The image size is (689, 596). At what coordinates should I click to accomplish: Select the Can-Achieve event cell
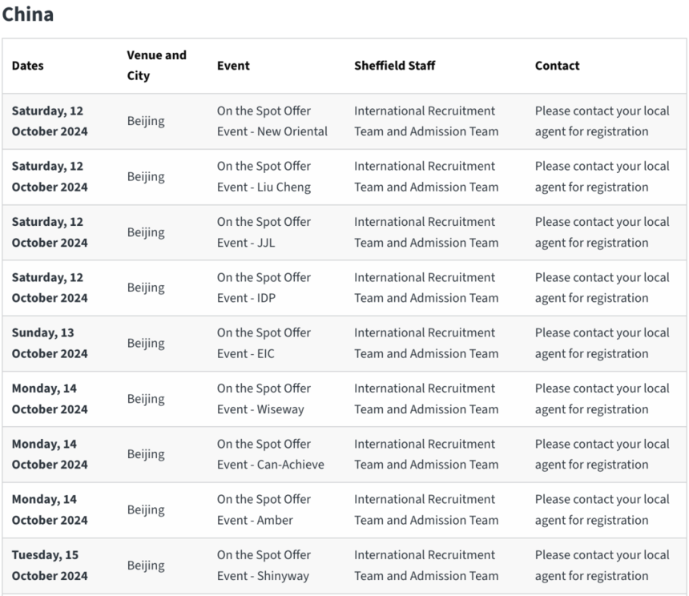[270, 454]
